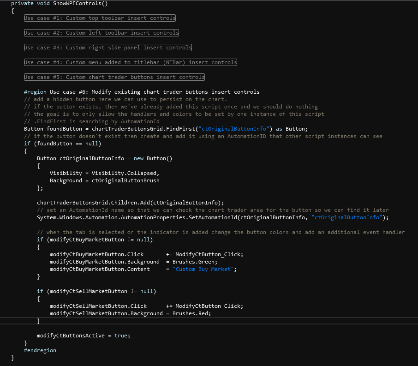Expand collapsed Use case #2 left toolbar region
The height and width of the screenshot is (366, 418).
tap(101, 33)
